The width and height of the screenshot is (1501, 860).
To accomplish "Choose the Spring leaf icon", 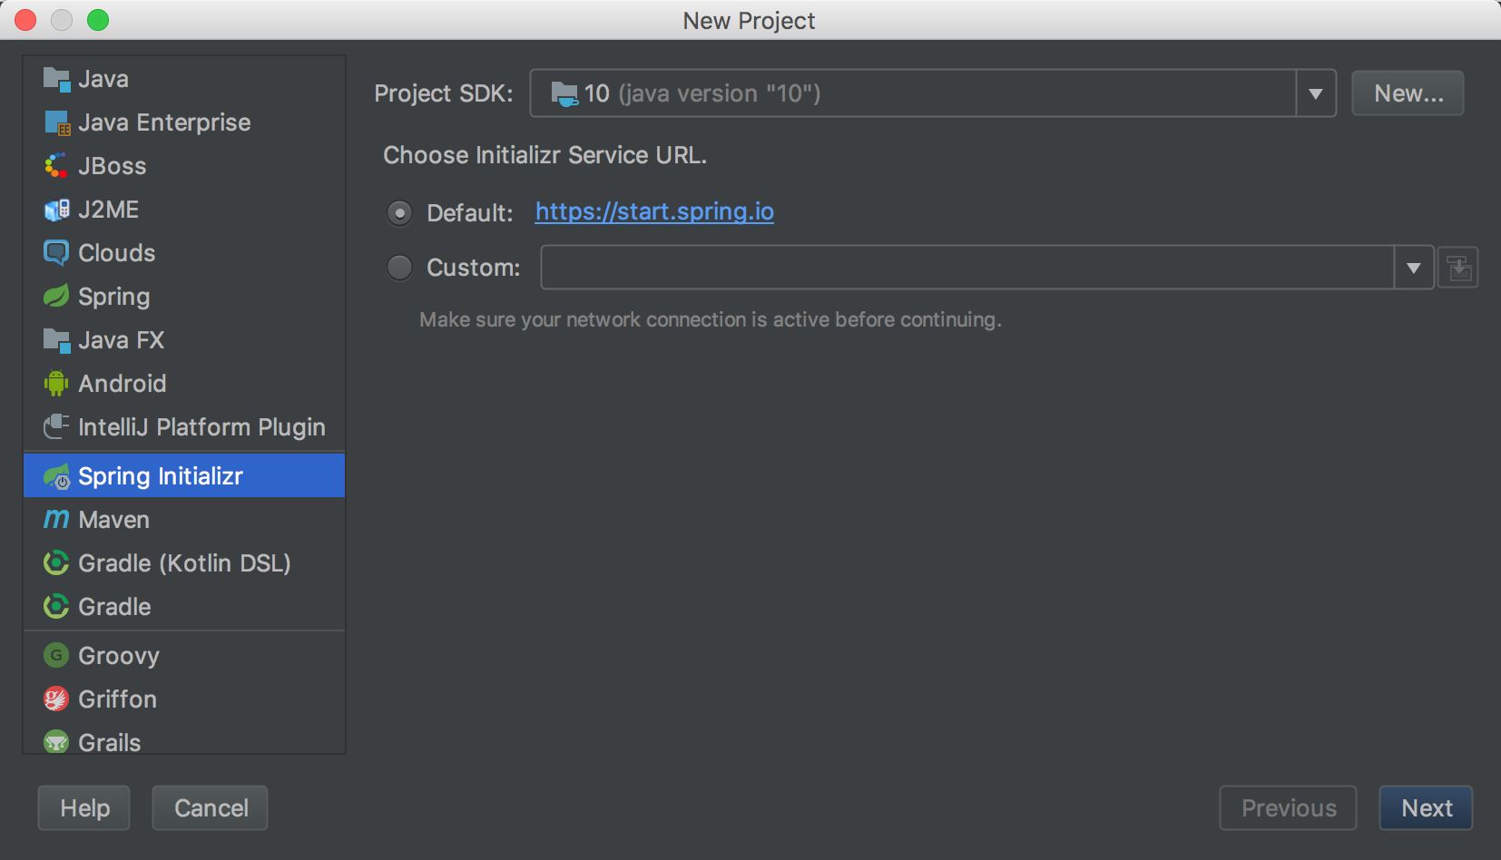I will tap(56, 297).
